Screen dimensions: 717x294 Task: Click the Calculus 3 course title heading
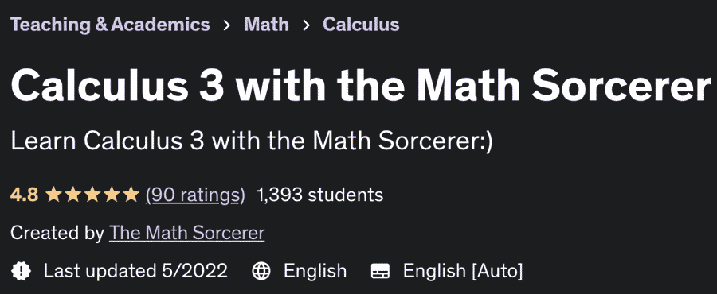(361, 85)
